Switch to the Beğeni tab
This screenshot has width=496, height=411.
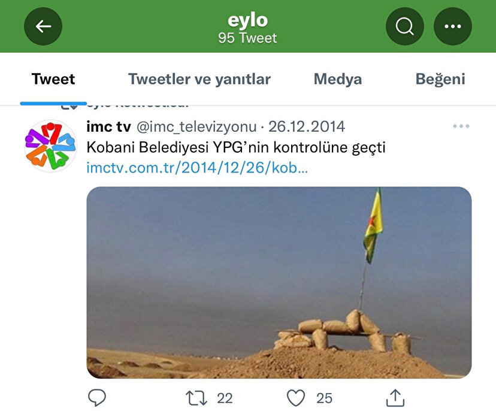point(440,79)
